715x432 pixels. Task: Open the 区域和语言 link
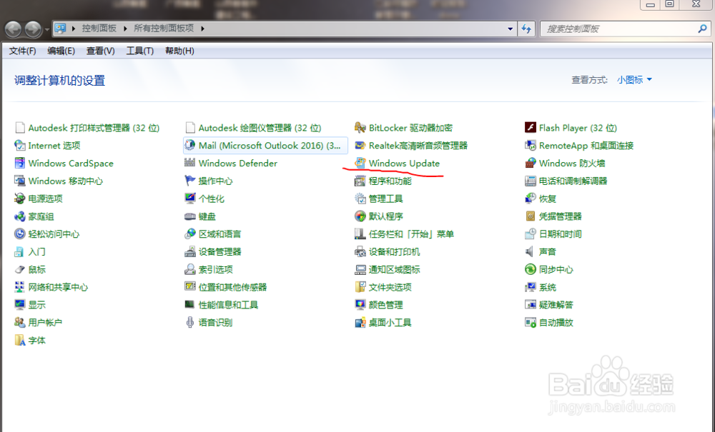click(220, 234)
